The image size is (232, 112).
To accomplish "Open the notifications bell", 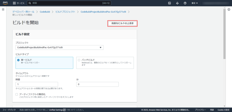I will point(177,3).
